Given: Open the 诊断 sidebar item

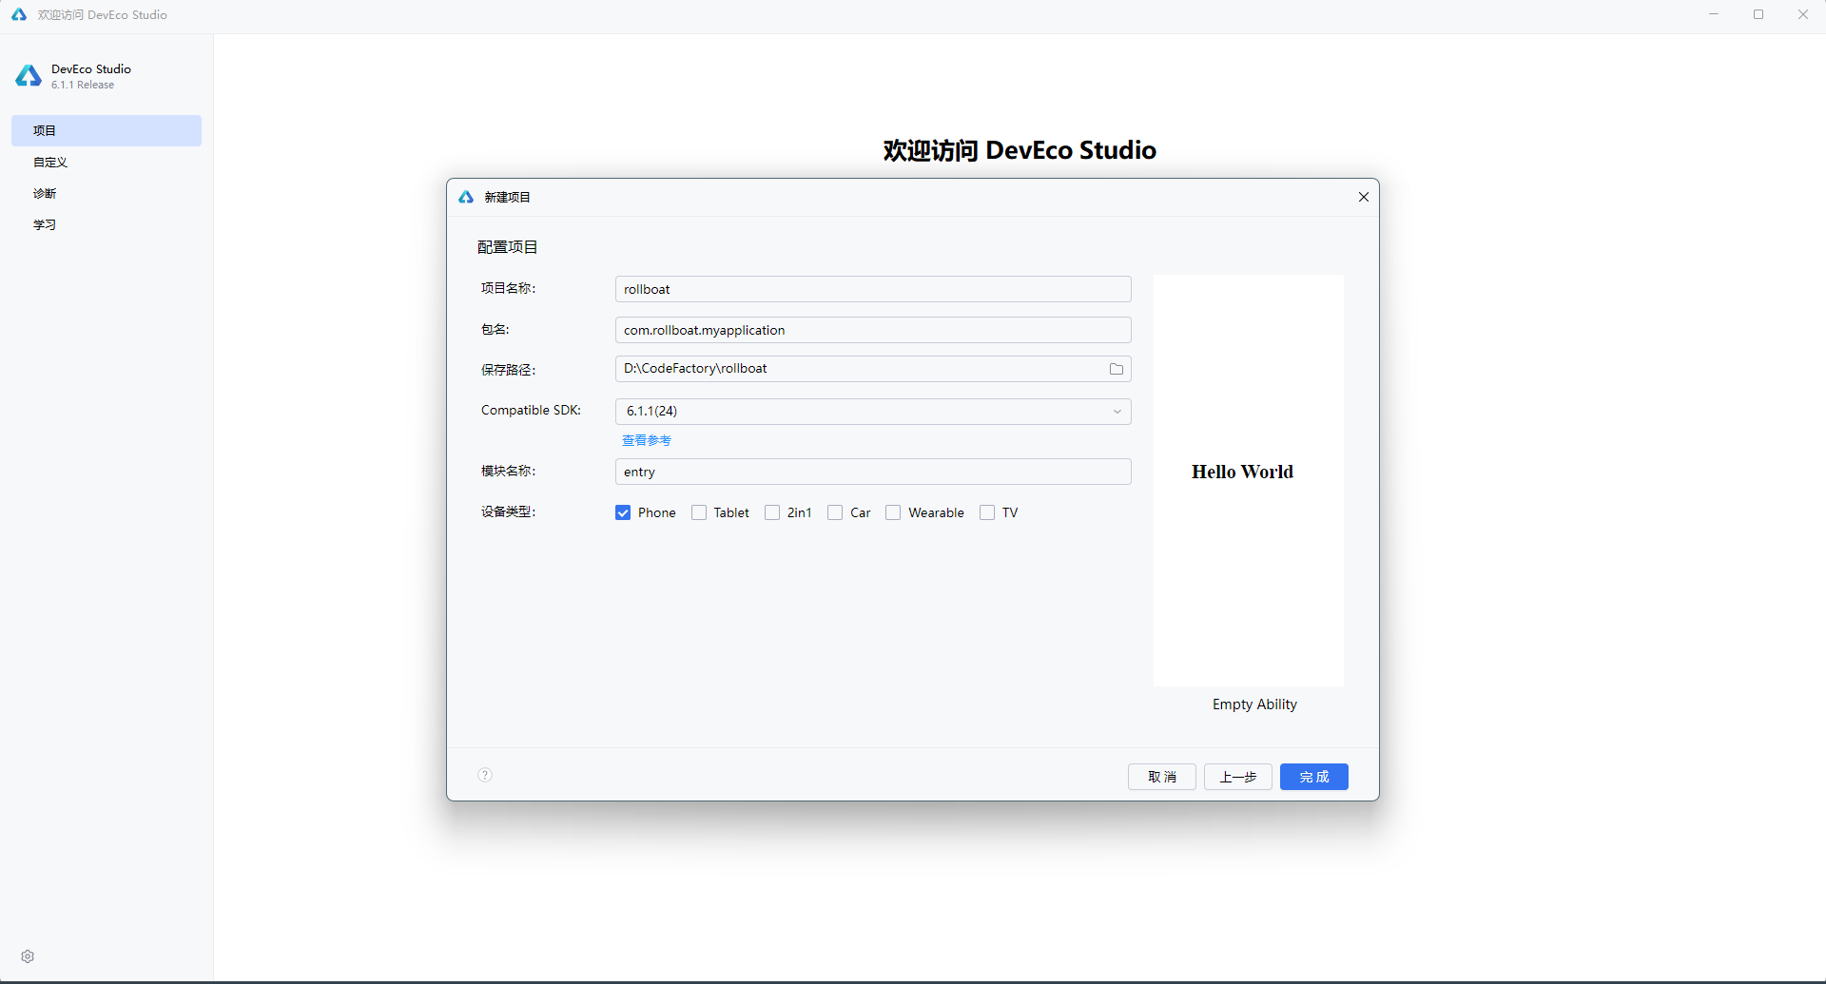Looking at the screenshot, I should [107, 193].
